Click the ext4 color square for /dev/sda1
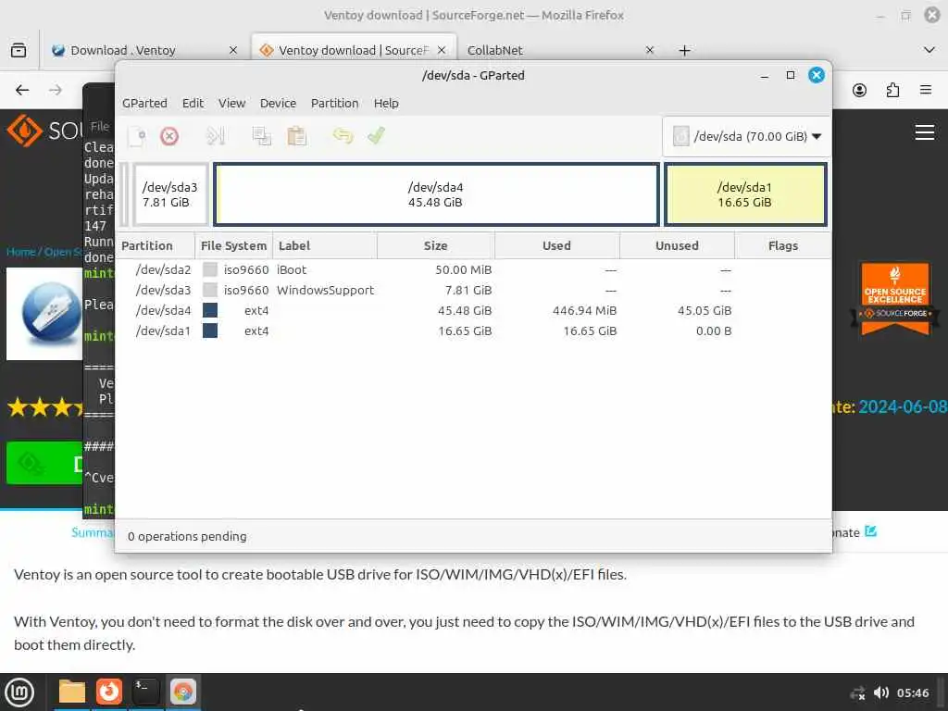 click(x=210, y=331)
